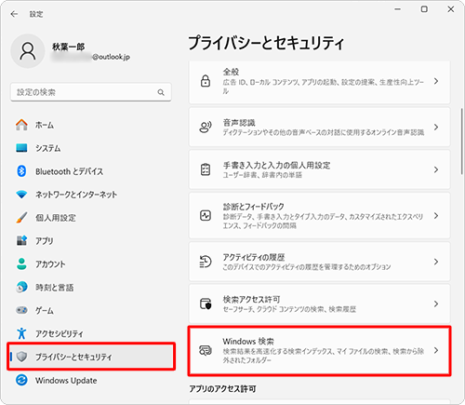Open the 診断とフィードバック card
The width and height of the screenshot is (465, 405).
[319, 215]
